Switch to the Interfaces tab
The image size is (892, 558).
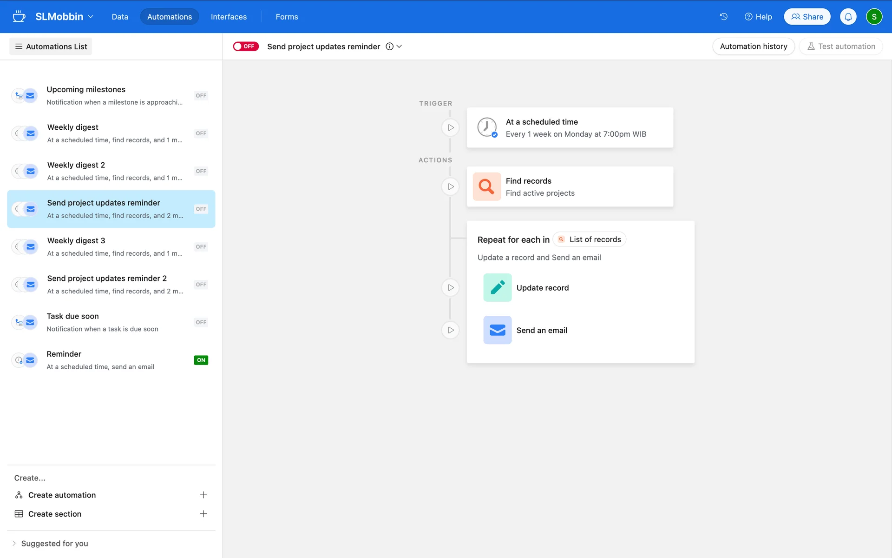tap(229, 17)
